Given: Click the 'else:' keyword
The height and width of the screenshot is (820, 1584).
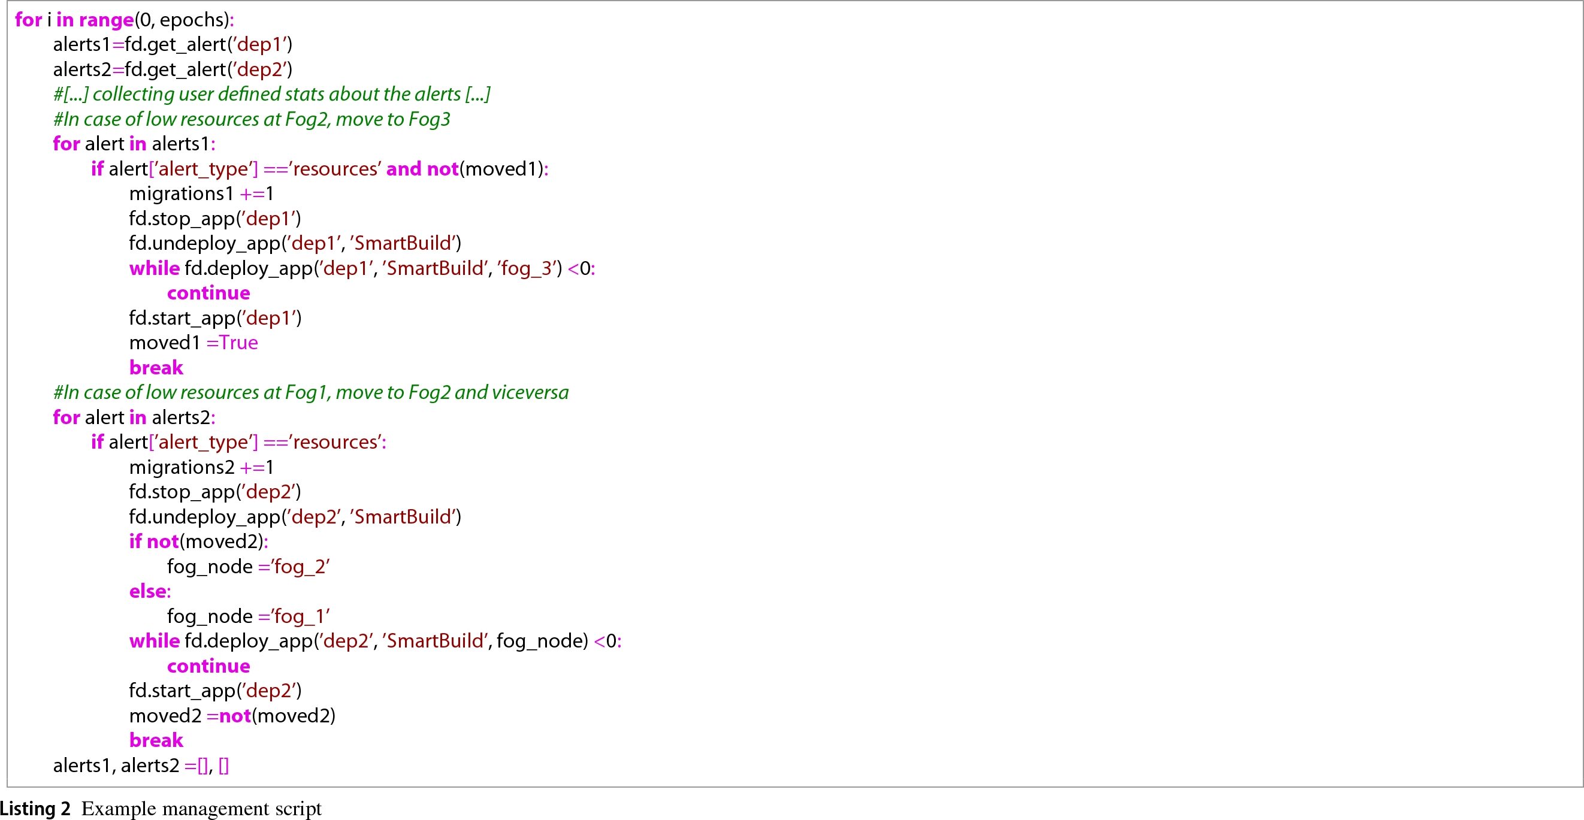Looking at the screenshot, I should (150, 591).
